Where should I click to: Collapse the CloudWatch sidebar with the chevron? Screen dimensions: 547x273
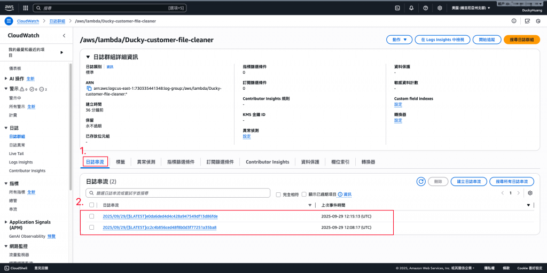click(x=64, y=36)
